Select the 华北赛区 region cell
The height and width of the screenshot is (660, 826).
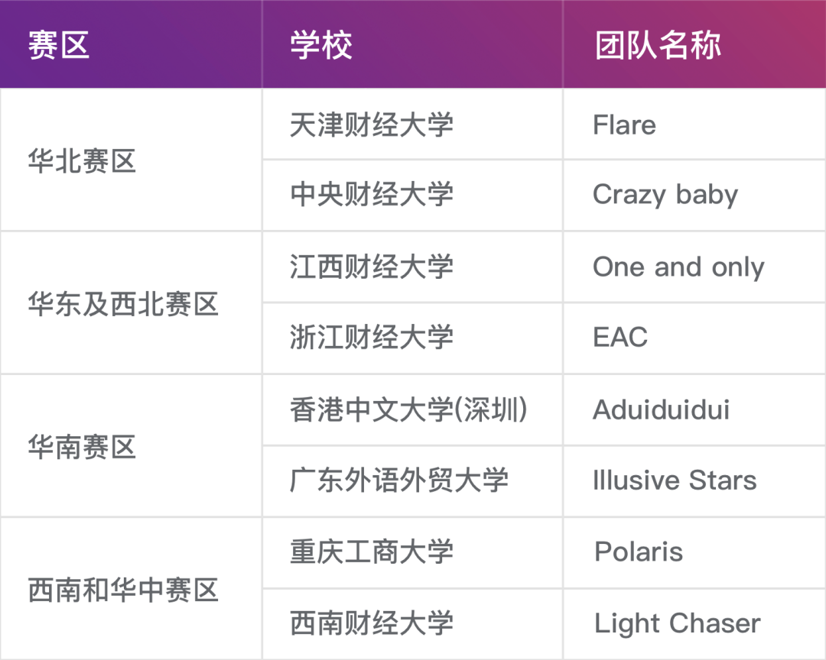click(x=131, y=160)
